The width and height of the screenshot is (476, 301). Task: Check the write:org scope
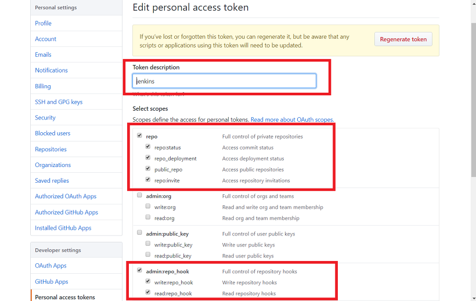(148, 206)
